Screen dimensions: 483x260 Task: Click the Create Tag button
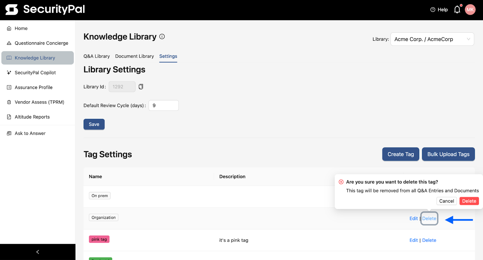click(401, 154)
